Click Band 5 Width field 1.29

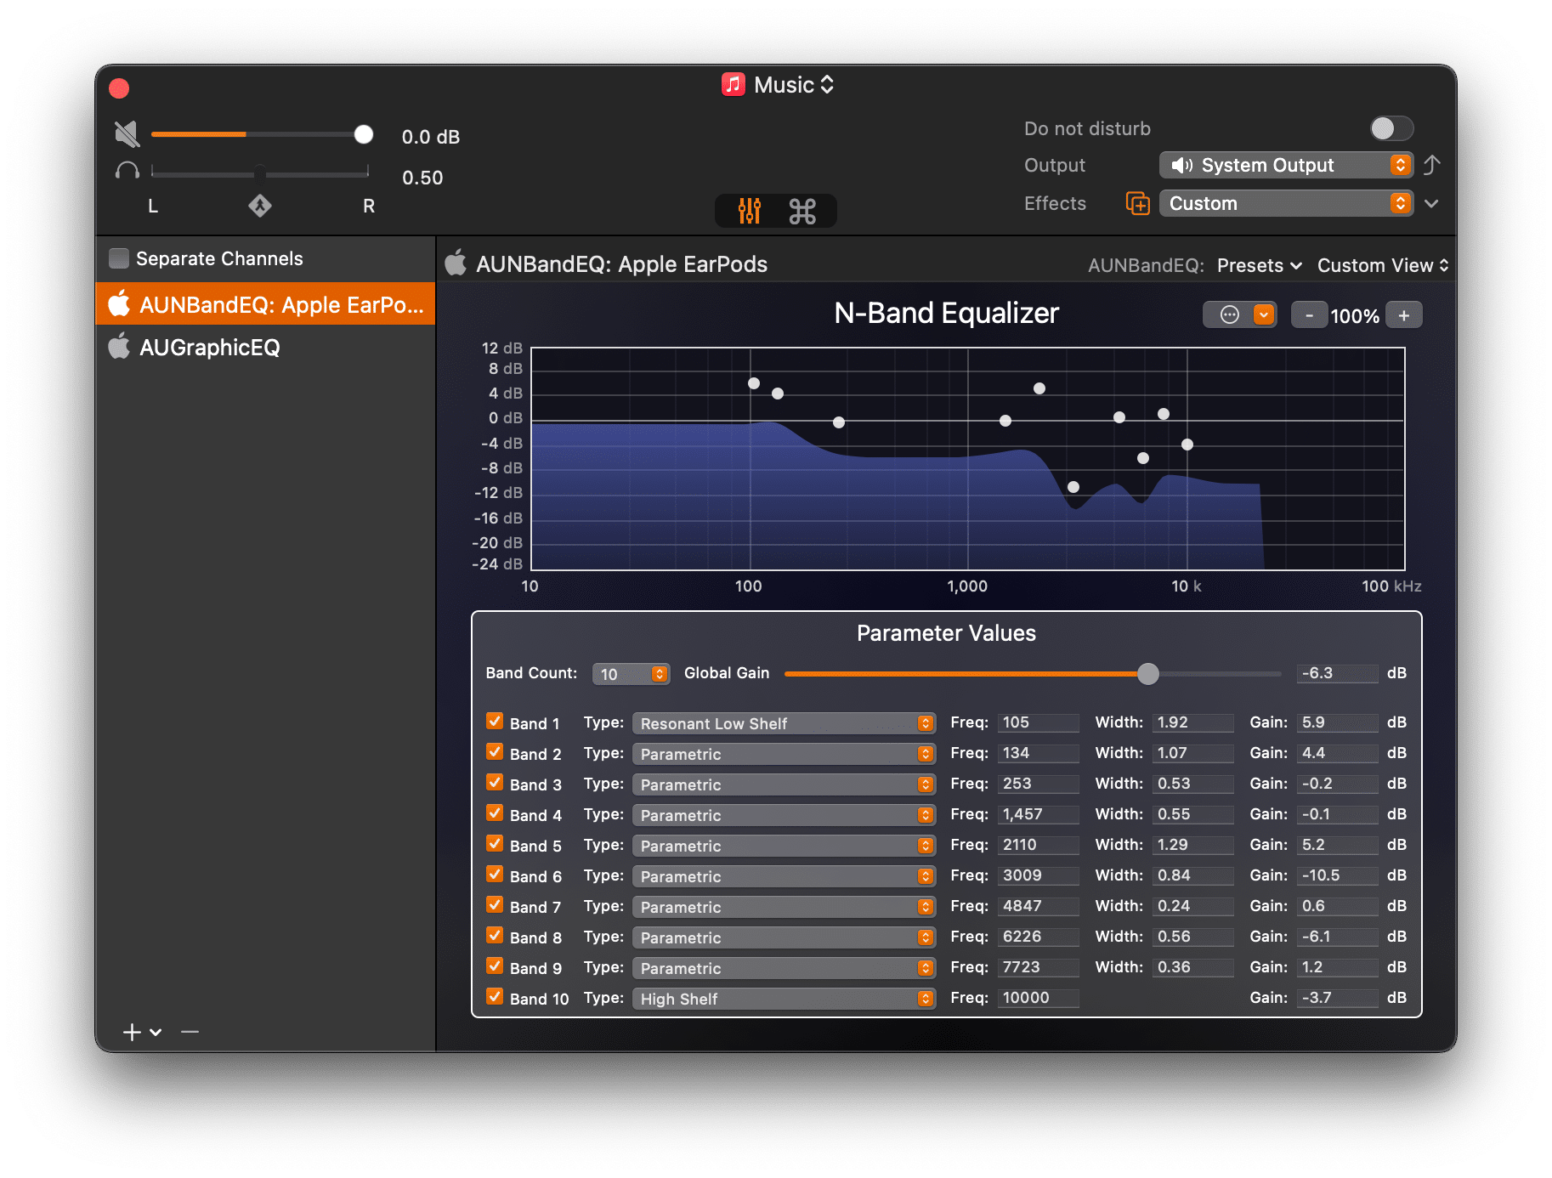click(1192, 845)
